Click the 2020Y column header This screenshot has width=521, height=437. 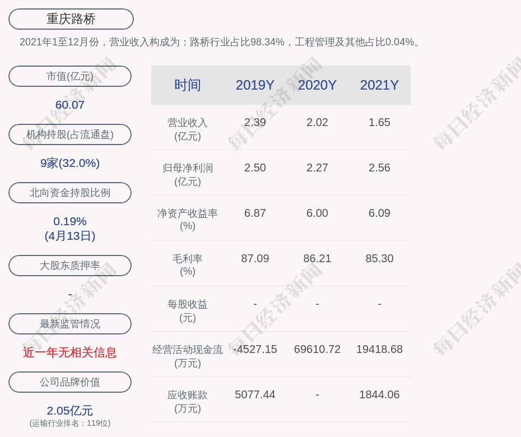click(x=317, y=85)
